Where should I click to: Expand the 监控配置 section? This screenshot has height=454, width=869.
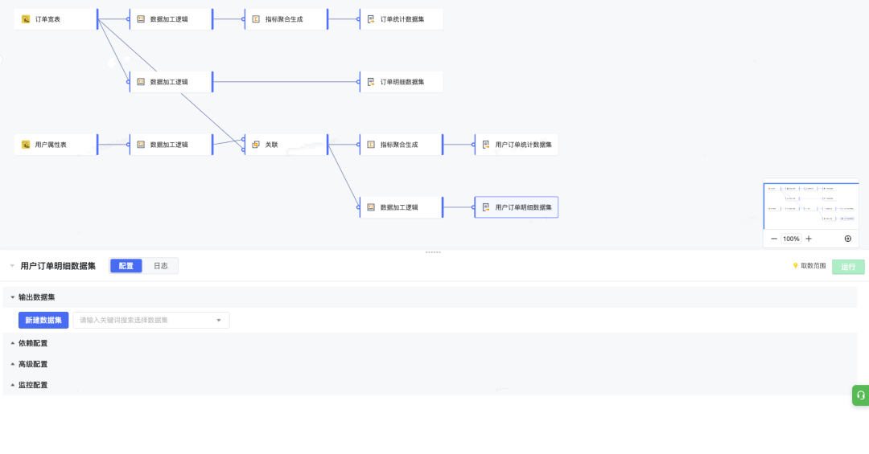pyautogui.click(x=13, y=385)
